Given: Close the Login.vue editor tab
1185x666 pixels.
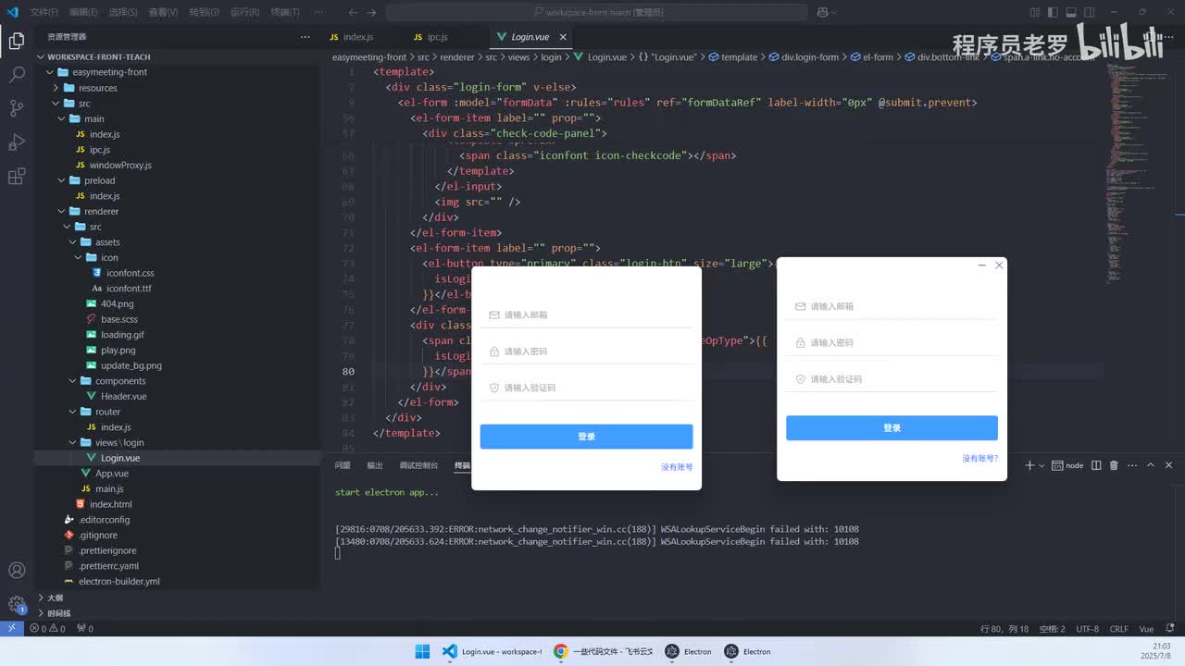Looking at the screenshot, I should (x=561, y=37).
